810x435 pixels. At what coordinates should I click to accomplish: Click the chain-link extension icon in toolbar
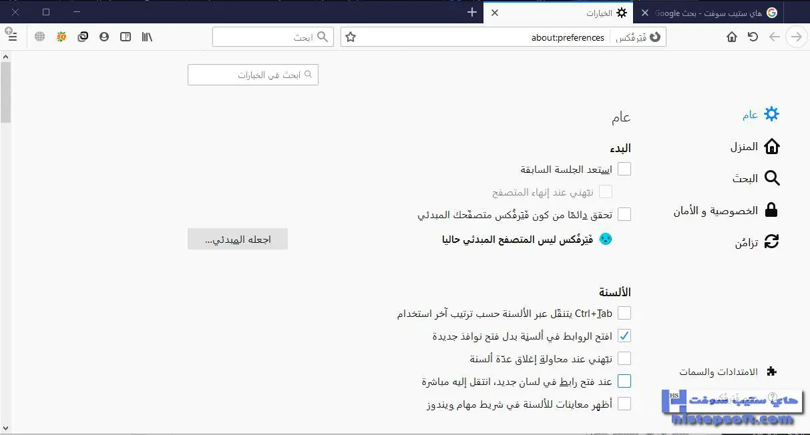(x=83, y=37)
